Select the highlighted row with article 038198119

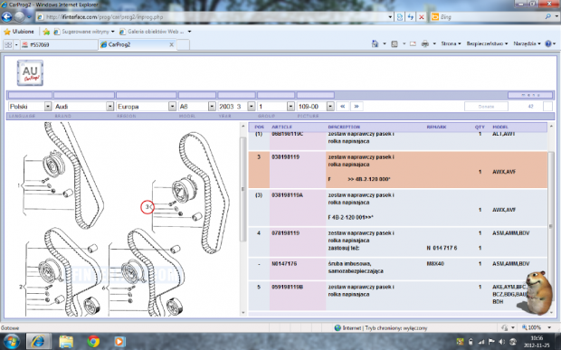(398, 170)
